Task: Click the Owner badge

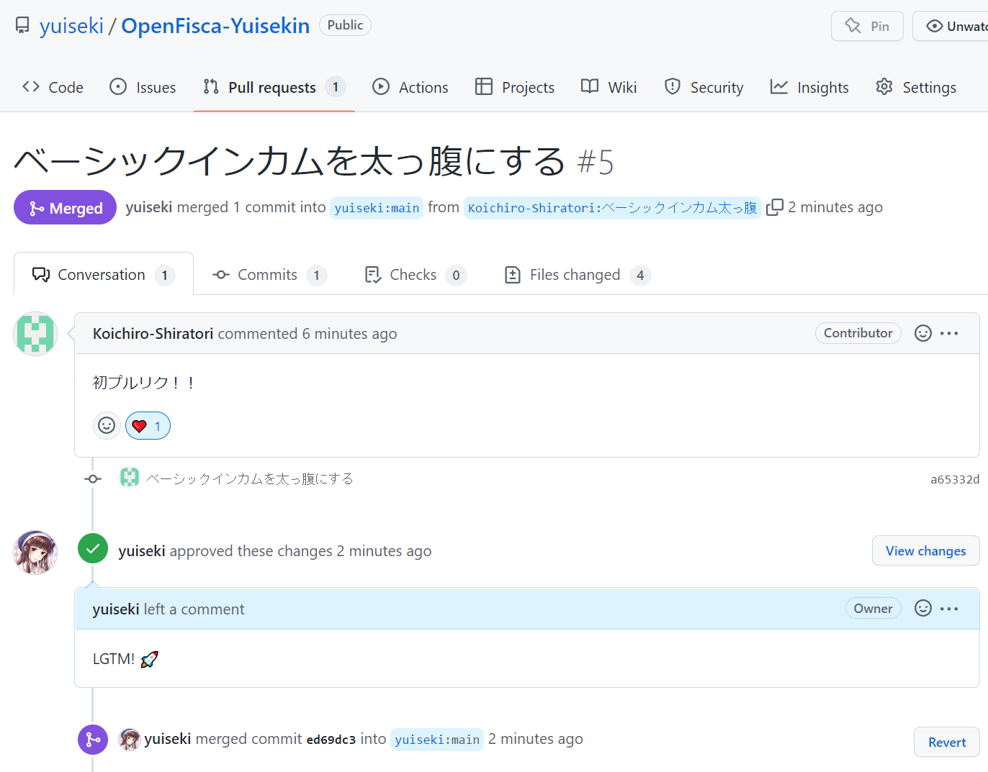Action: (x=873, y=609)
